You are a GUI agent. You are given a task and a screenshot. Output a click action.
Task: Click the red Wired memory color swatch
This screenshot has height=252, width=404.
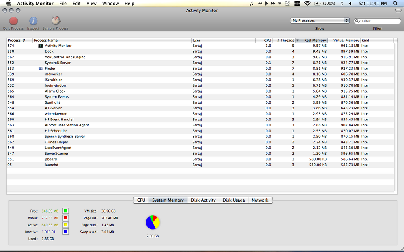coord(66,218)
